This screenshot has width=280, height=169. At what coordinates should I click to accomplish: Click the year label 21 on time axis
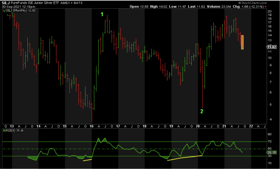[x=224, y=126]
